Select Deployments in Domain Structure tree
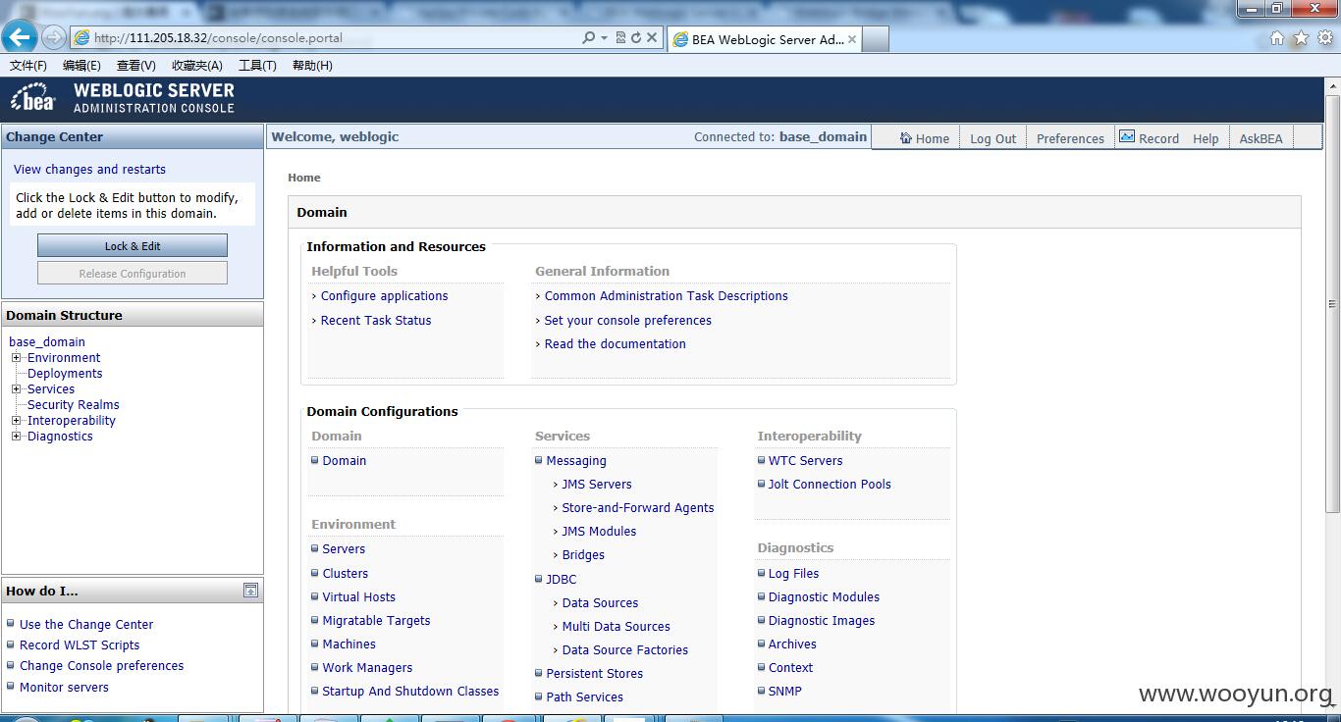 point(65,374)
